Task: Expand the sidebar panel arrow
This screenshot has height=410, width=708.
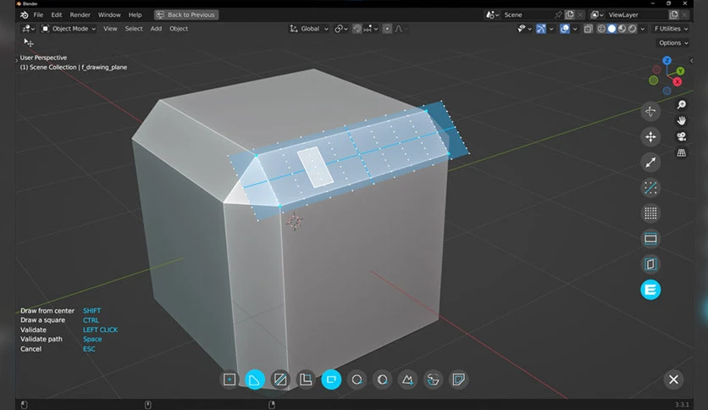Action: pos(691,60)
